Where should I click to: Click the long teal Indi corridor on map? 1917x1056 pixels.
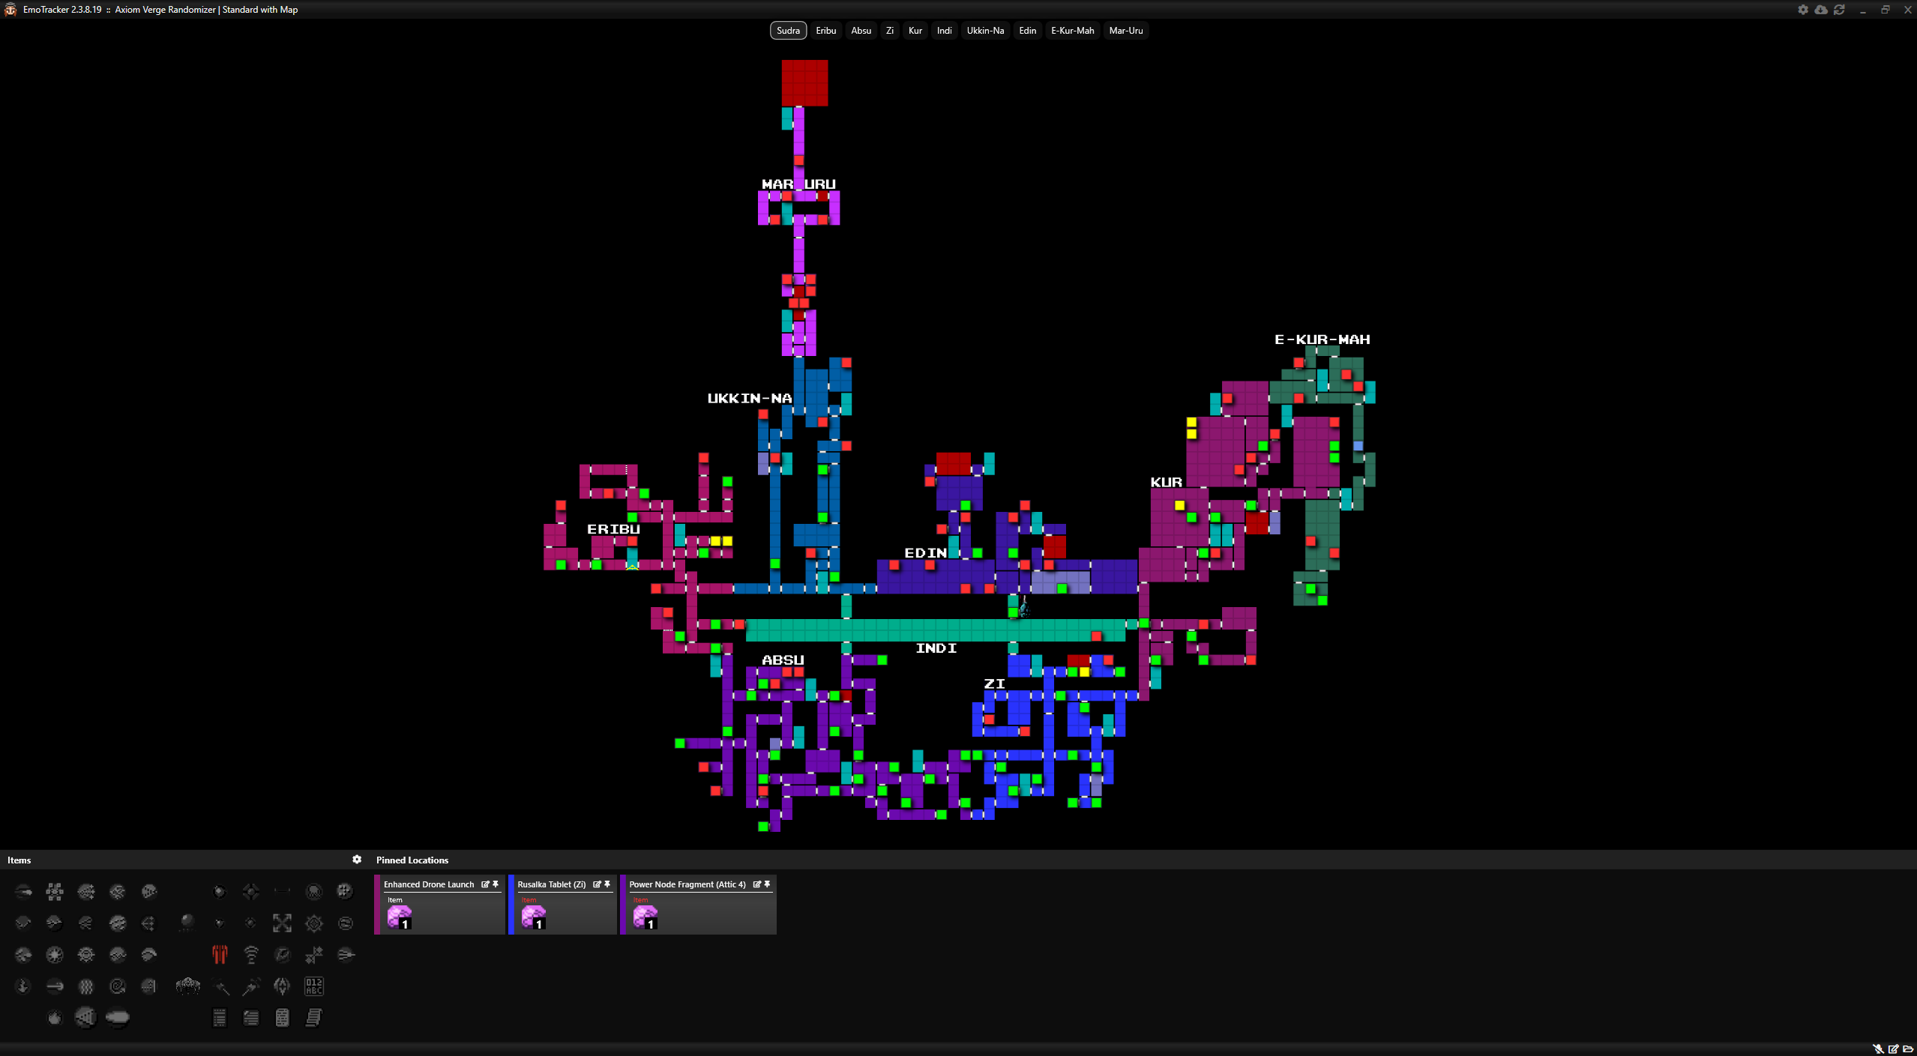[x=936, y=630]
